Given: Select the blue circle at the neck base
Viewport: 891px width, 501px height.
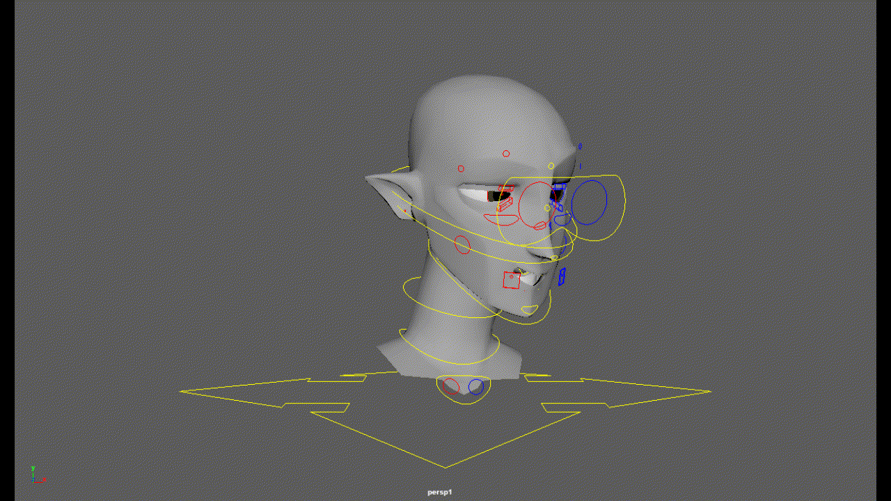Looking at the screenshot, I should 476,386.
